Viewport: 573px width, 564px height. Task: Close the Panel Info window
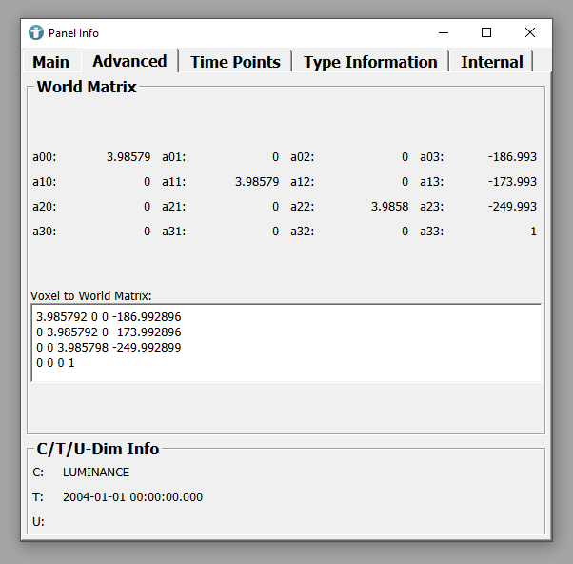(530, 32)
